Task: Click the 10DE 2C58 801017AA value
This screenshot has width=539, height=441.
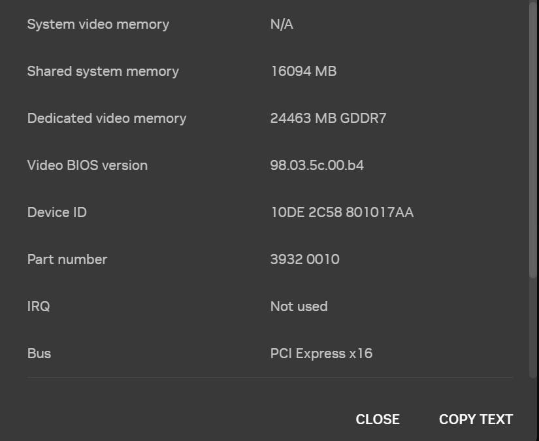Action: point(342,212)
